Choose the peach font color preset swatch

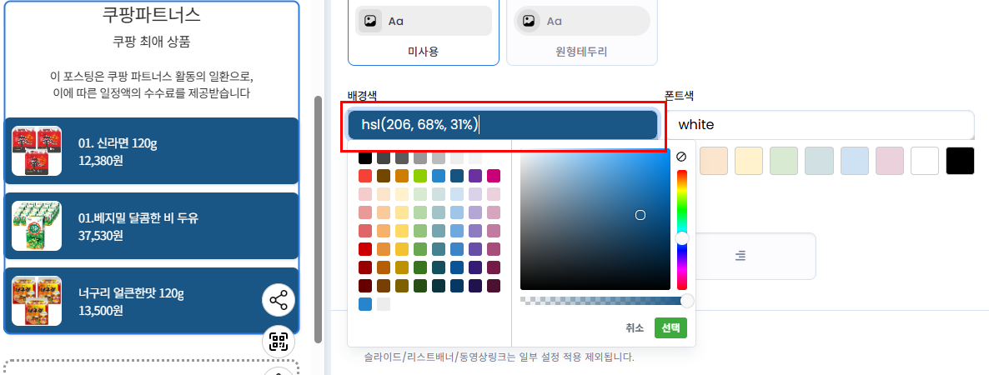tap(713, 161)
